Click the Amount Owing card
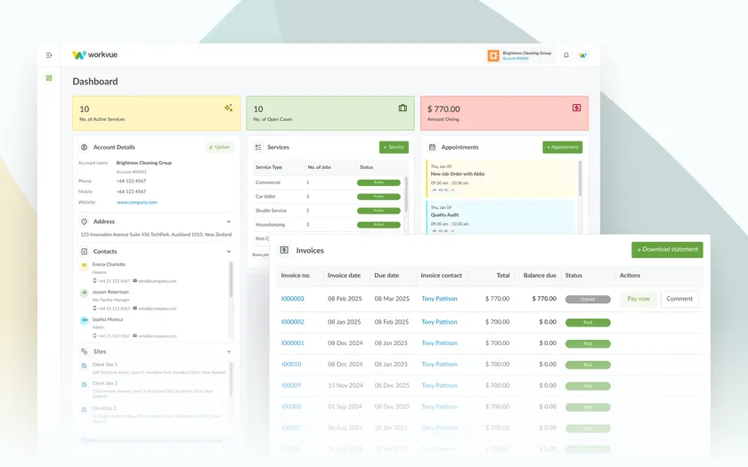 pyautogui.click(x=504, y=113)
